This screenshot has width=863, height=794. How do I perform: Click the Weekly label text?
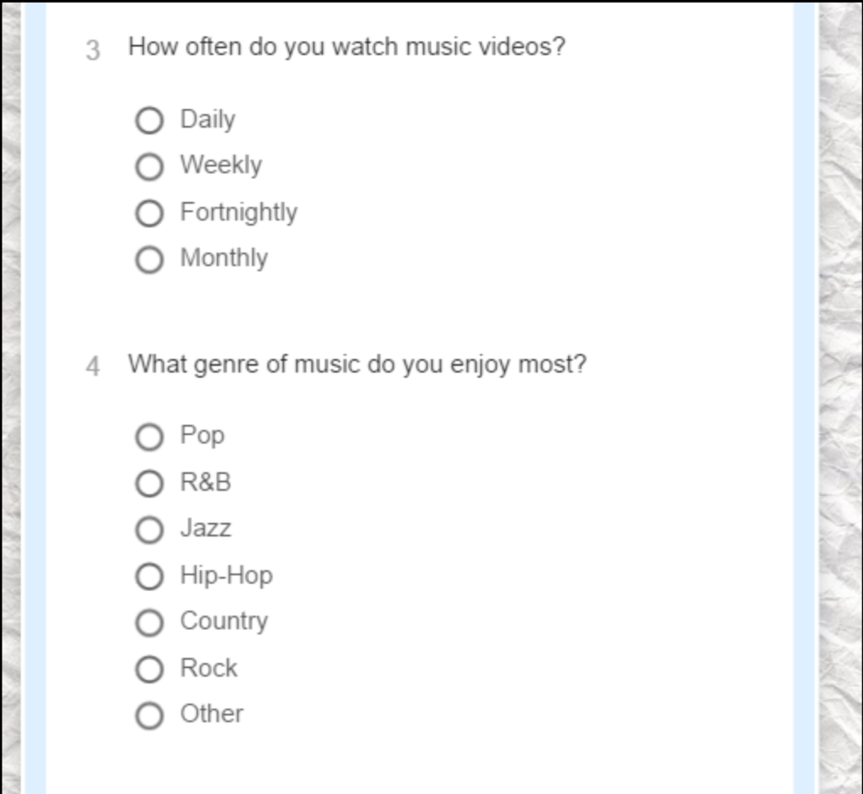[221, 165]
